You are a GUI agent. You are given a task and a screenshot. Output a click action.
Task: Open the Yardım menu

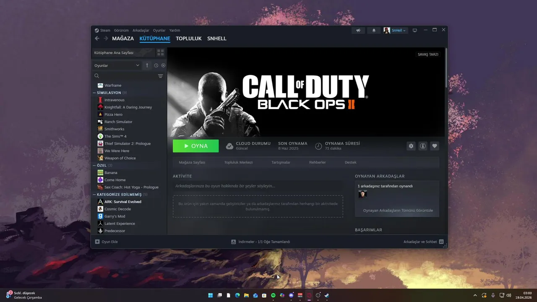(x=175, y=30)
